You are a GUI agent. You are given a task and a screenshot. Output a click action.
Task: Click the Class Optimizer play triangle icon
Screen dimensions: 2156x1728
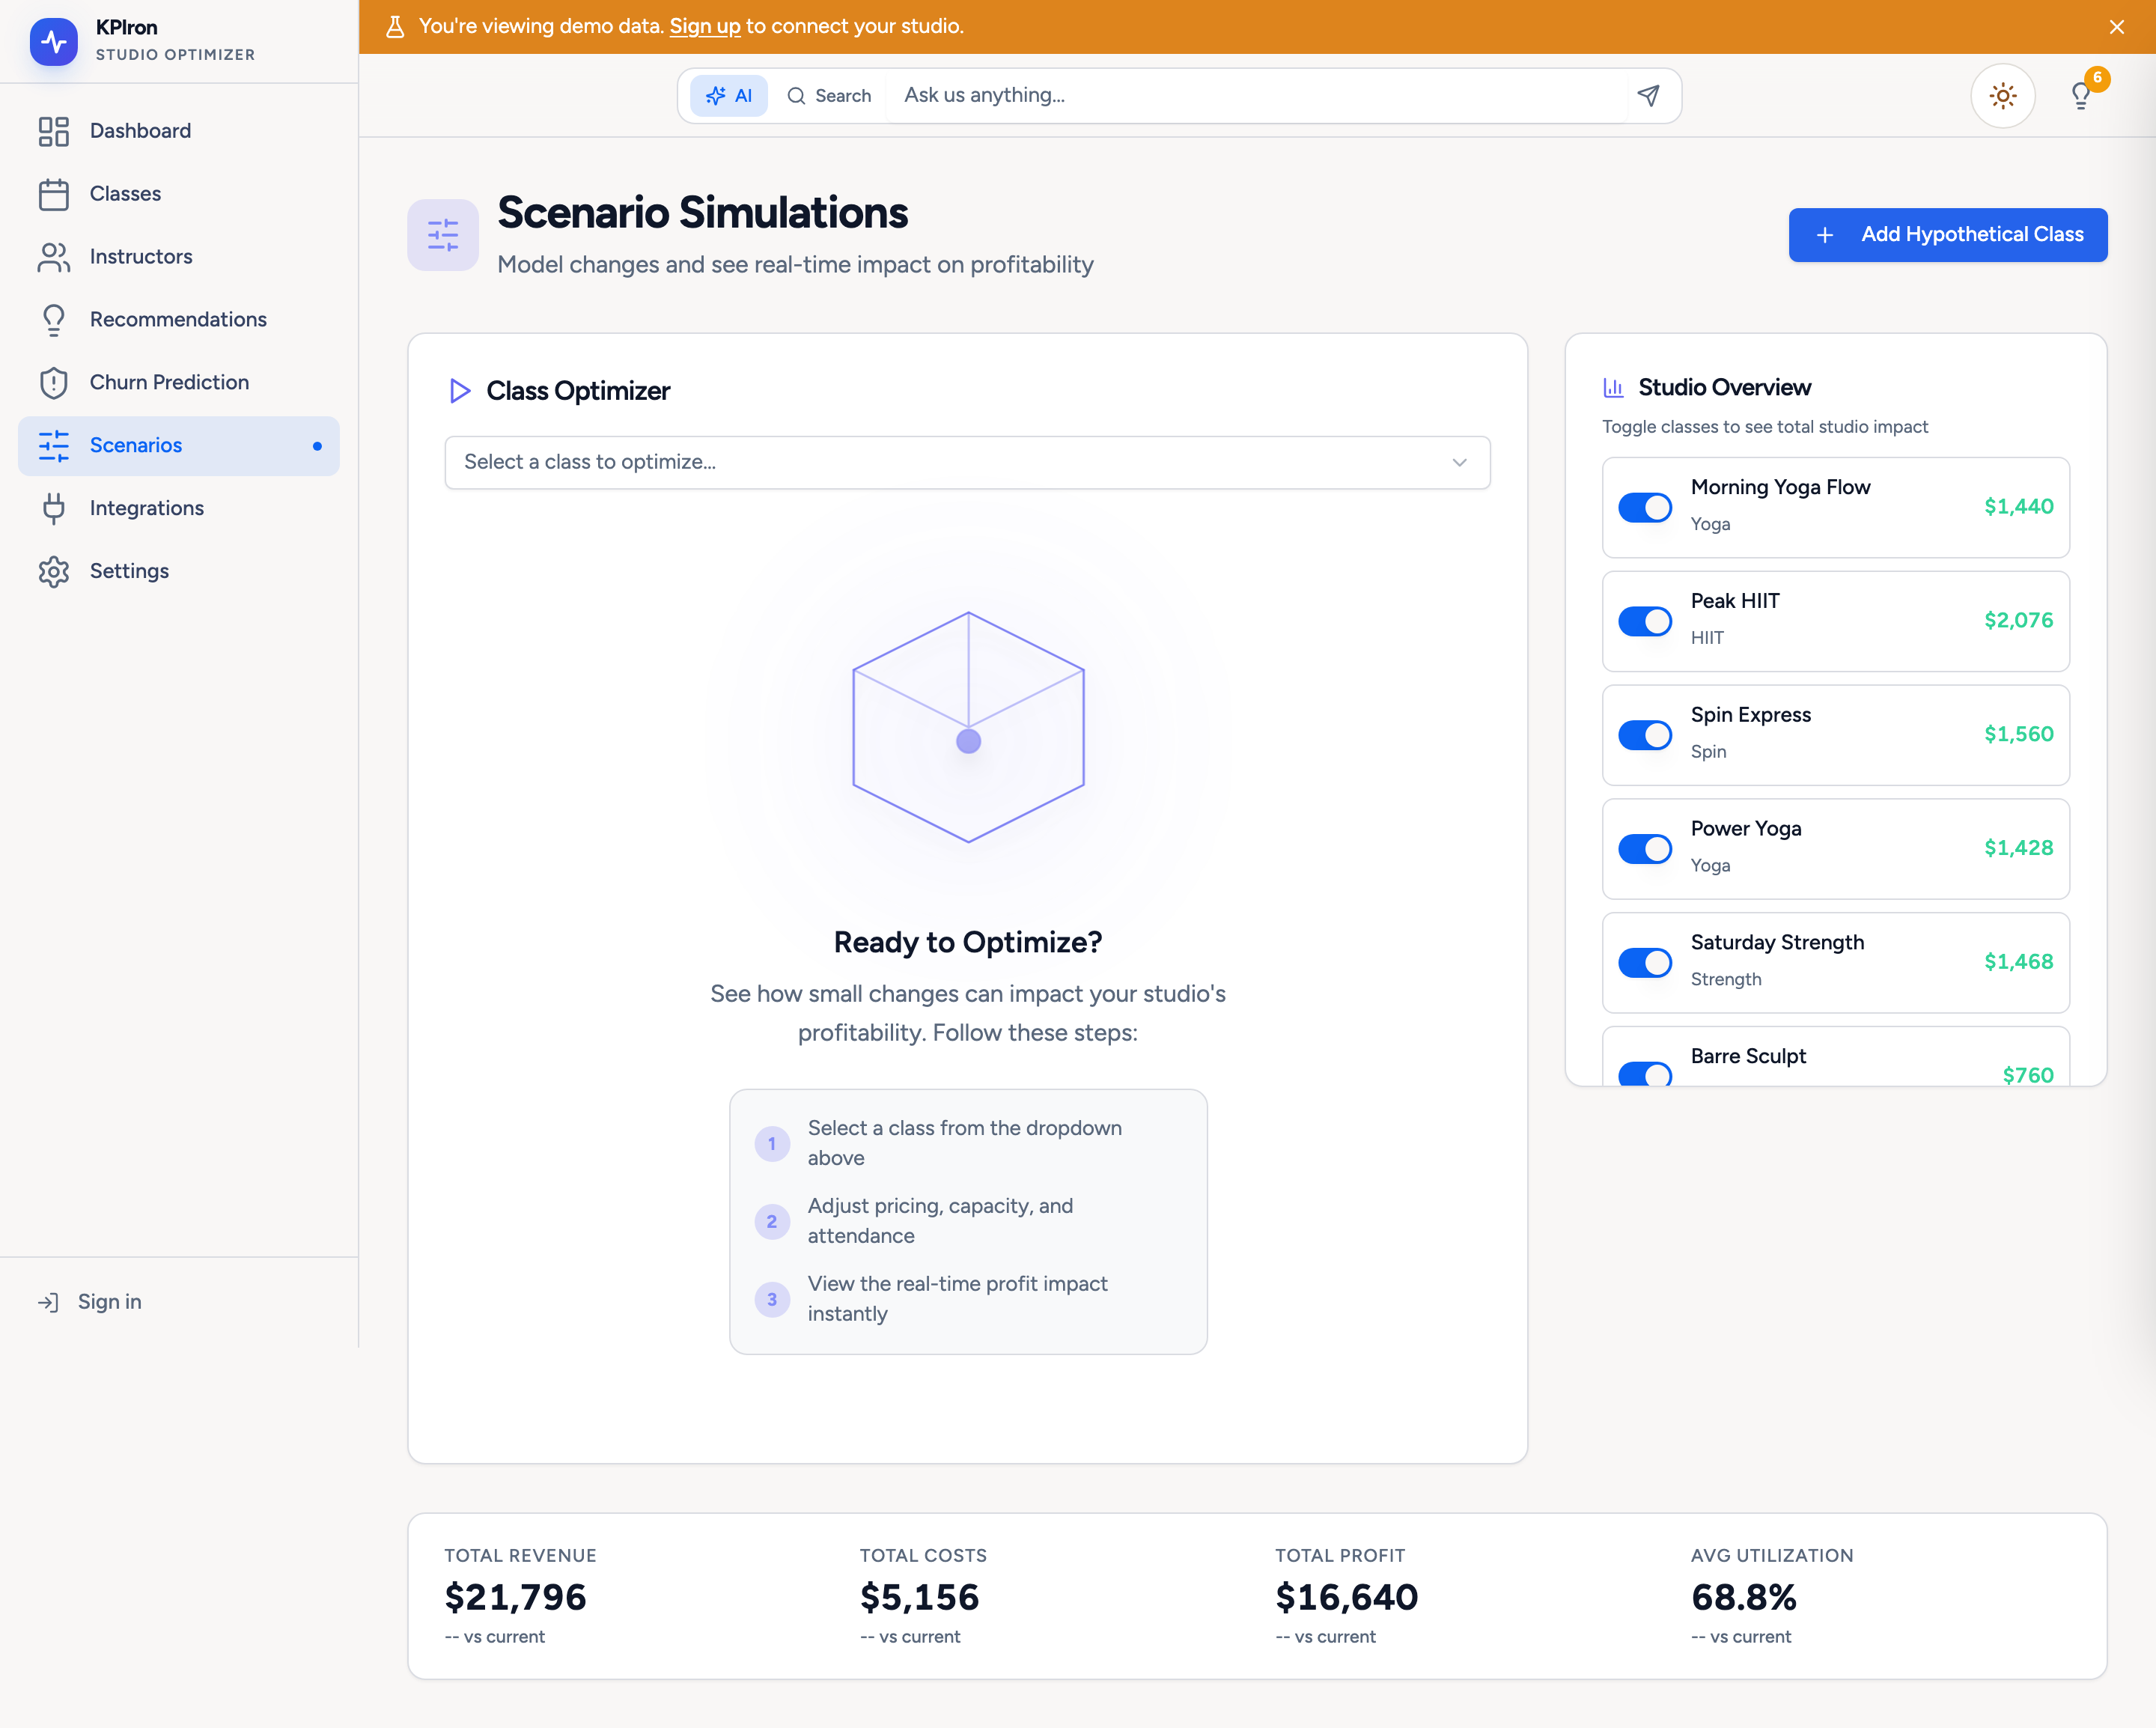tap(460, 391)
